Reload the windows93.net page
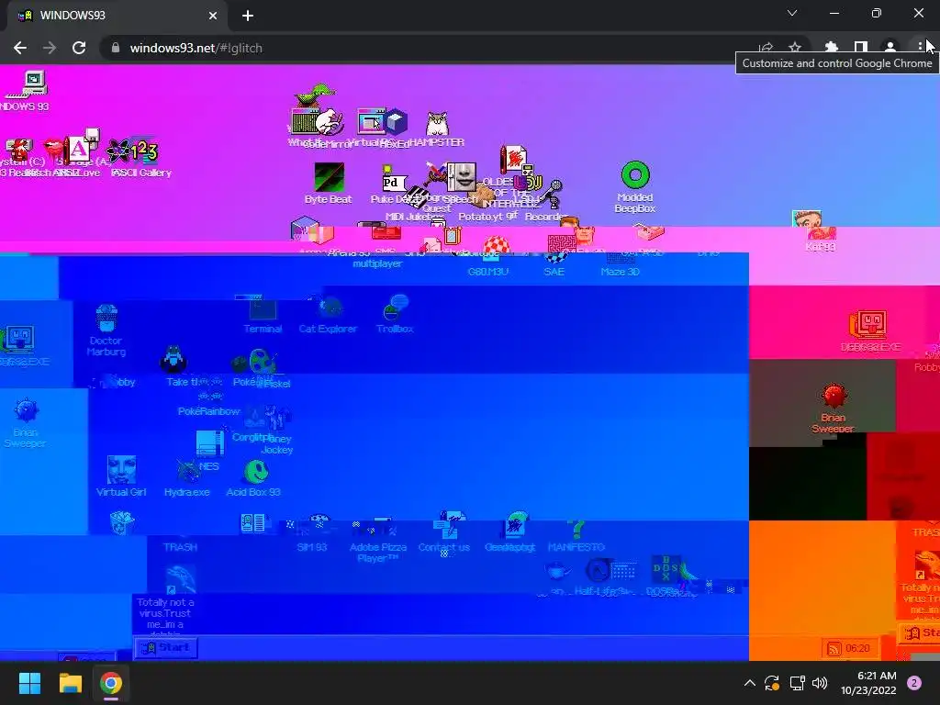 pyautogui.click(x=79, y=48)
